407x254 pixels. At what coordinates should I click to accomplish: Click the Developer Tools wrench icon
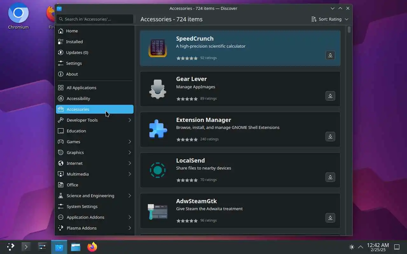click(61, 120)
